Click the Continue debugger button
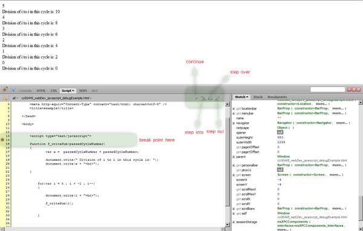The image size is (363, 231). [x=196, y=99]
